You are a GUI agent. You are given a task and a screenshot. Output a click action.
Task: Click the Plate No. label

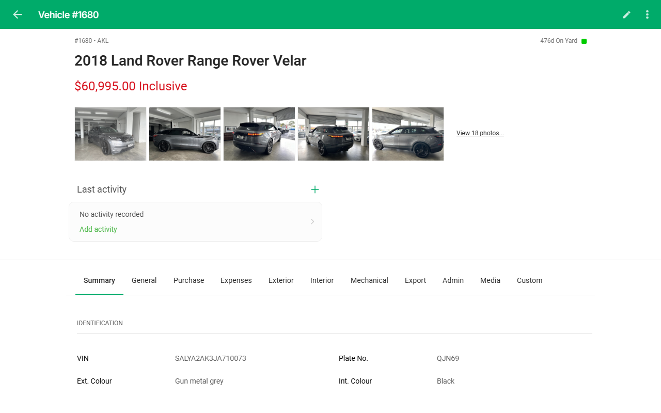tap(353, 358)
